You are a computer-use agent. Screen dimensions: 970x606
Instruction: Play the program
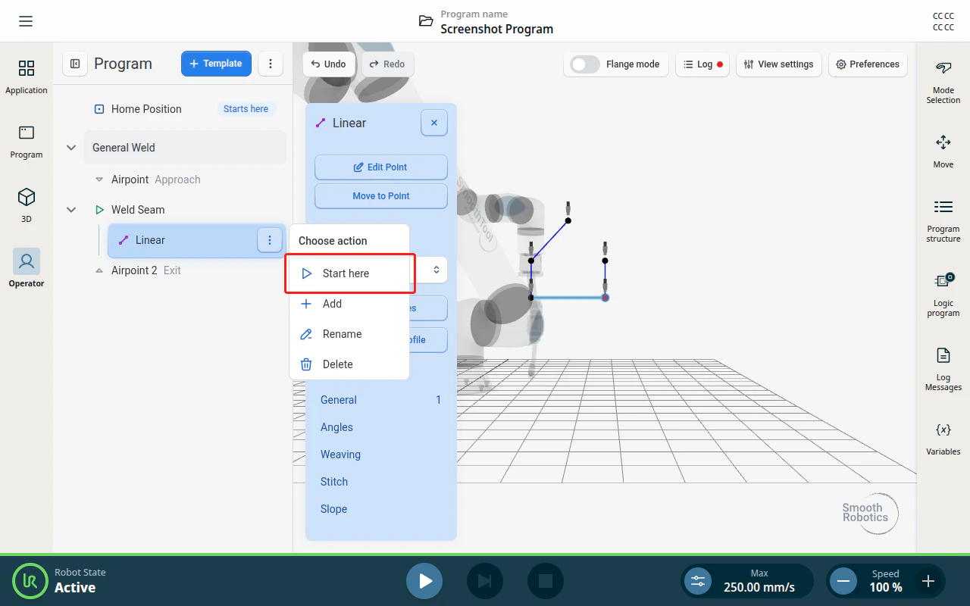pos(424,581)
